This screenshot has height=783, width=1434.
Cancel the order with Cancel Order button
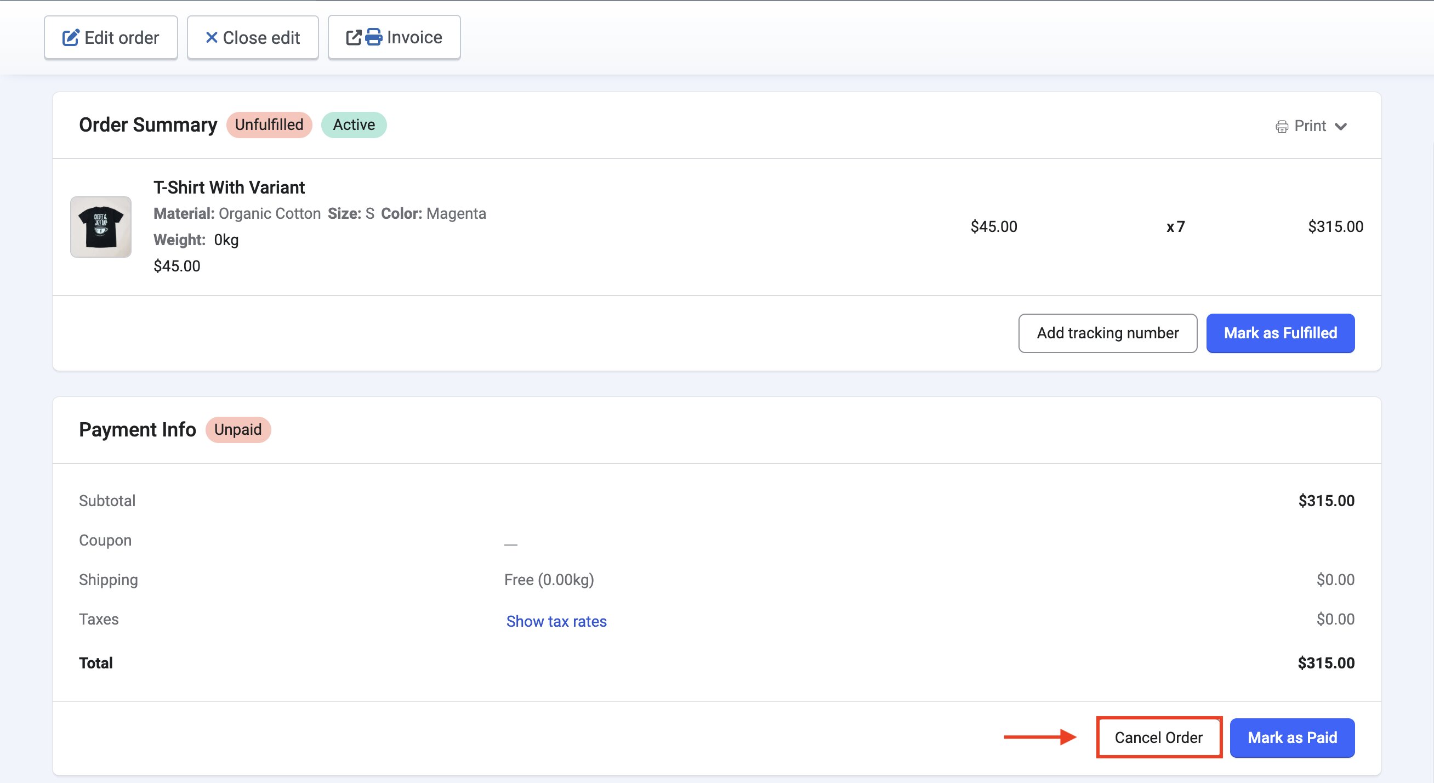tap(1158, 737)
